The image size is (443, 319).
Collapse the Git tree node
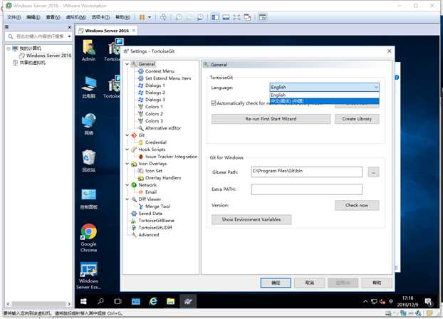(127, 135)
